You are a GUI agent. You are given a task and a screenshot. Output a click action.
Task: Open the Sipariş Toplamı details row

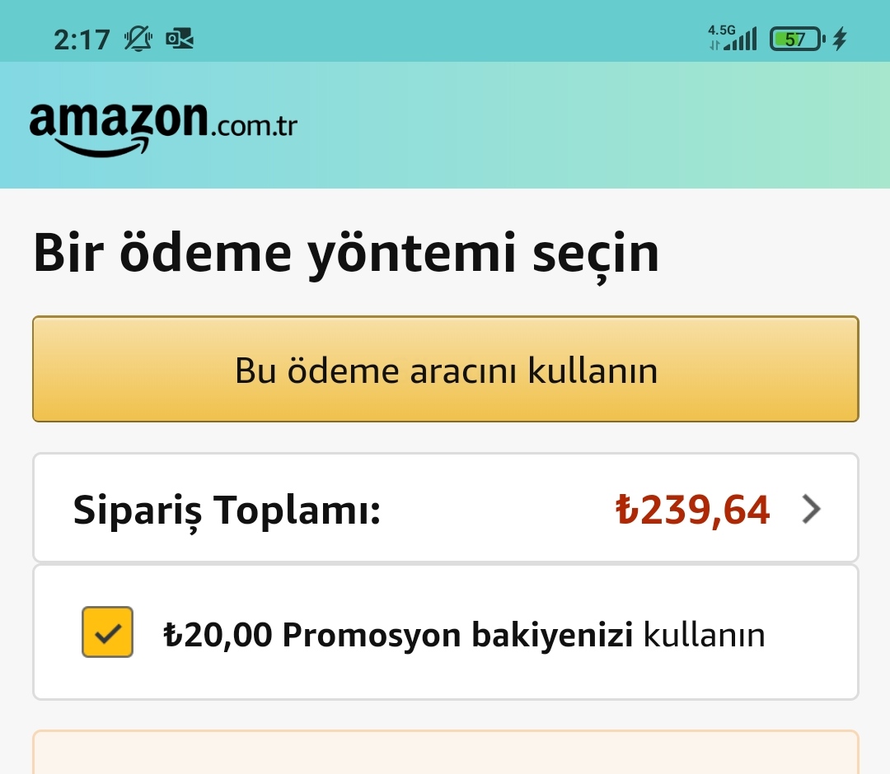(x=446, y=507)
